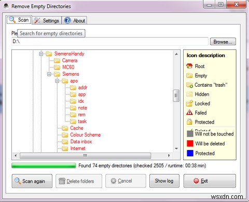Click the Empty folder legend icon

pos(189,75)
